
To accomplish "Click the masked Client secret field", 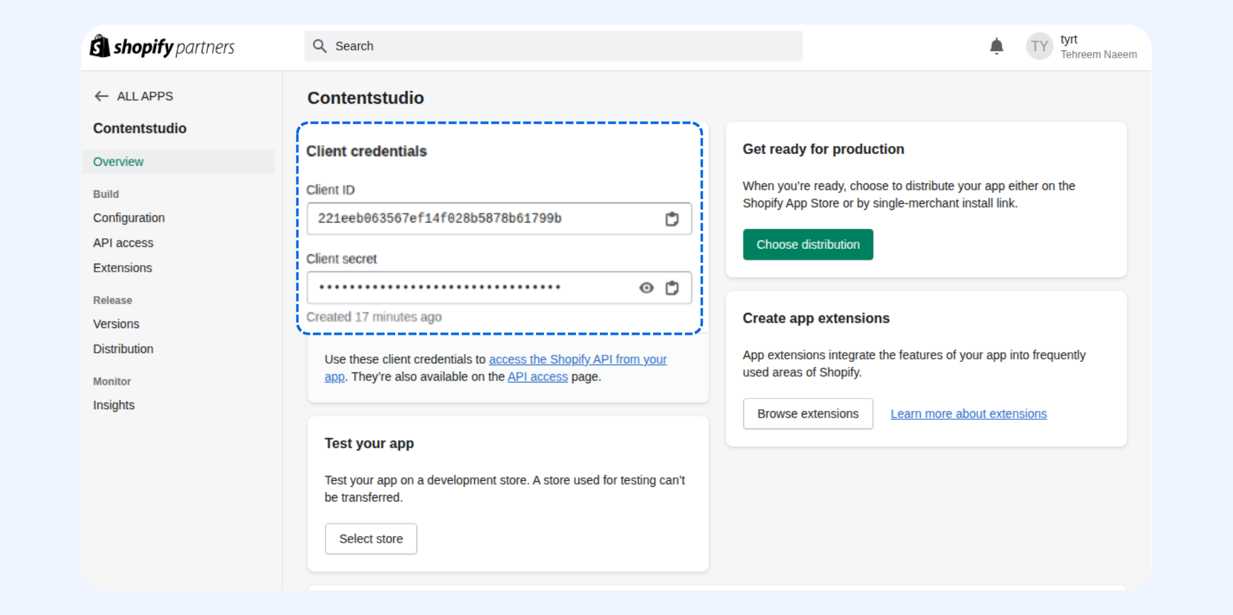I will [x=499, y=288].
